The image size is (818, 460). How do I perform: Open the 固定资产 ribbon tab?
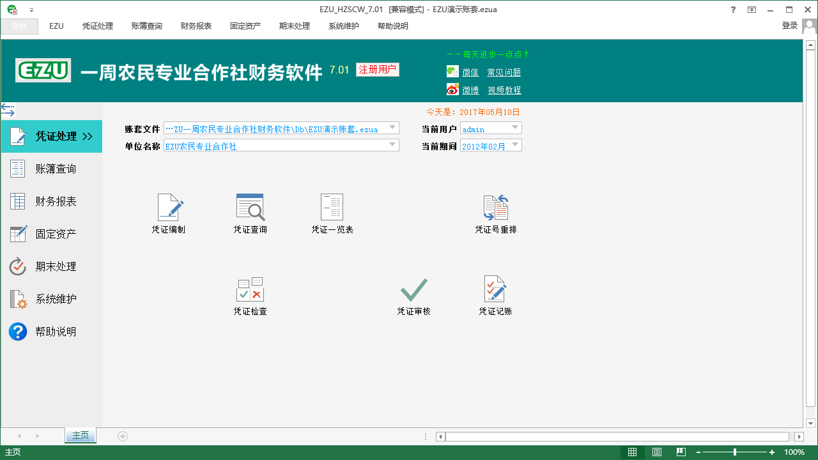[x=245, y=26]
